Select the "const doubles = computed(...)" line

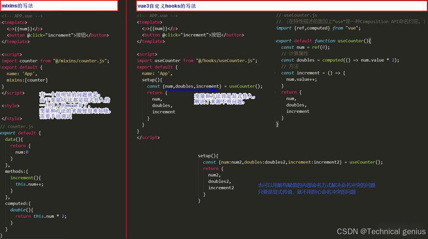click(x=340, y=60)
